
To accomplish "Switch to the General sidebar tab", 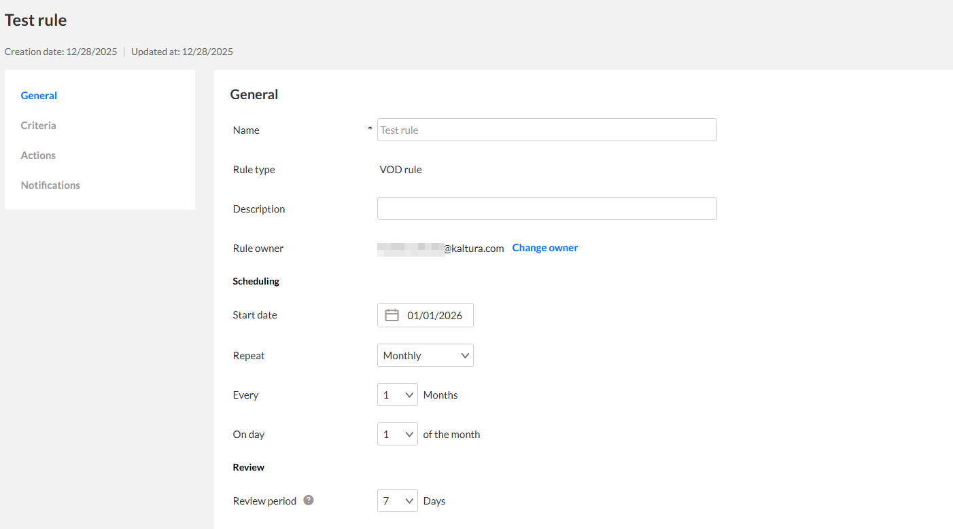I will click(x=39, y=96).
